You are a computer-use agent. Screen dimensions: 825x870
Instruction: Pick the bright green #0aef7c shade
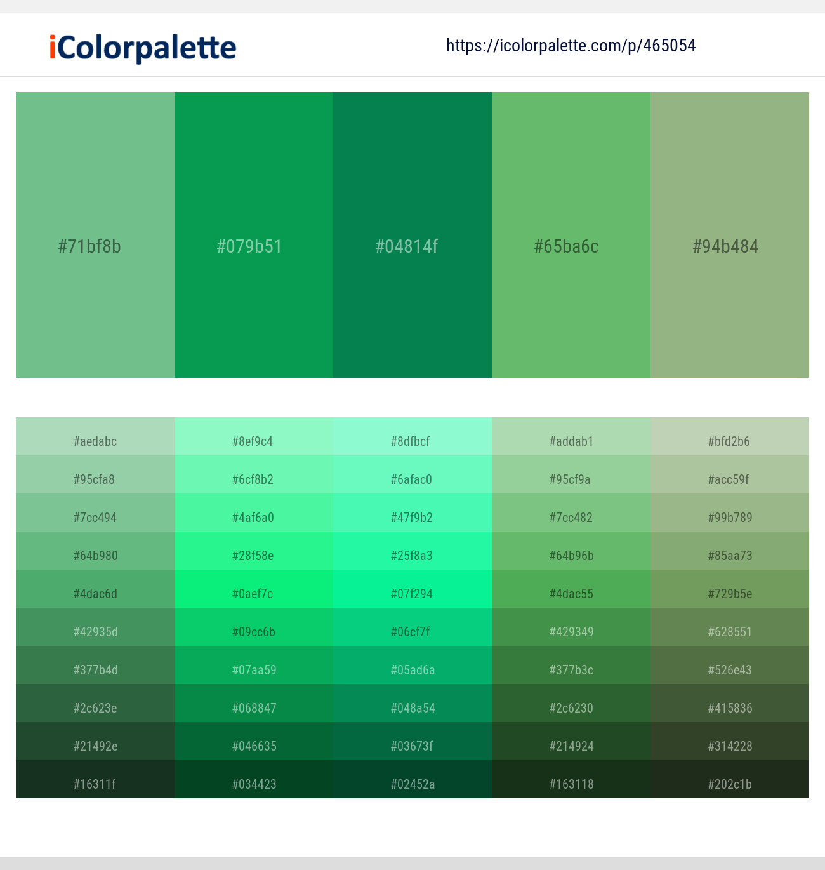point(254,589)
